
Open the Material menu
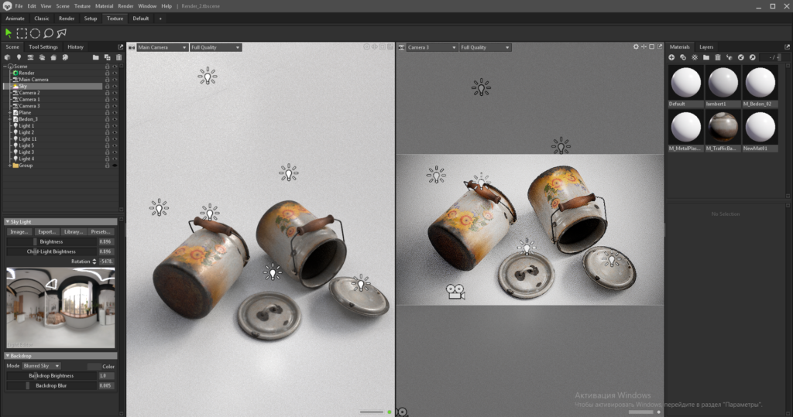105,6
